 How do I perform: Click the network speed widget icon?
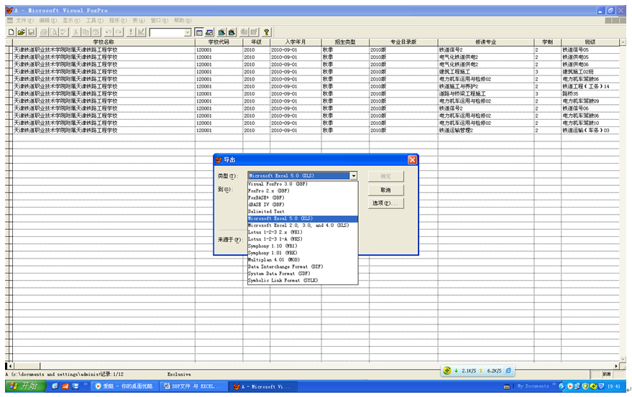(446, 370)
